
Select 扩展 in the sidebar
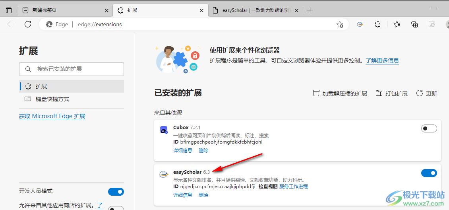pyautogui.click(x=72, y=86)
